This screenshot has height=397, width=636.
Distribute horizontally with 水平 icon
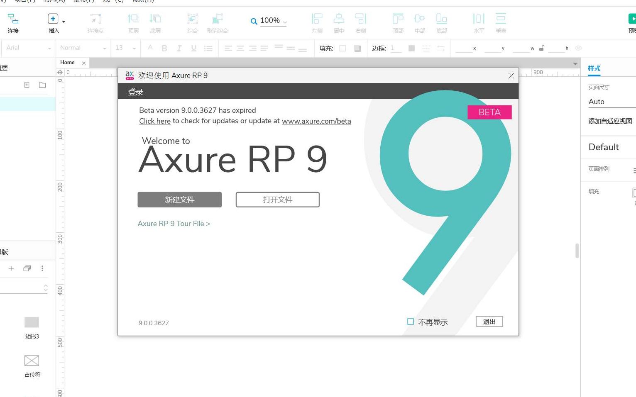pos(479,19)
